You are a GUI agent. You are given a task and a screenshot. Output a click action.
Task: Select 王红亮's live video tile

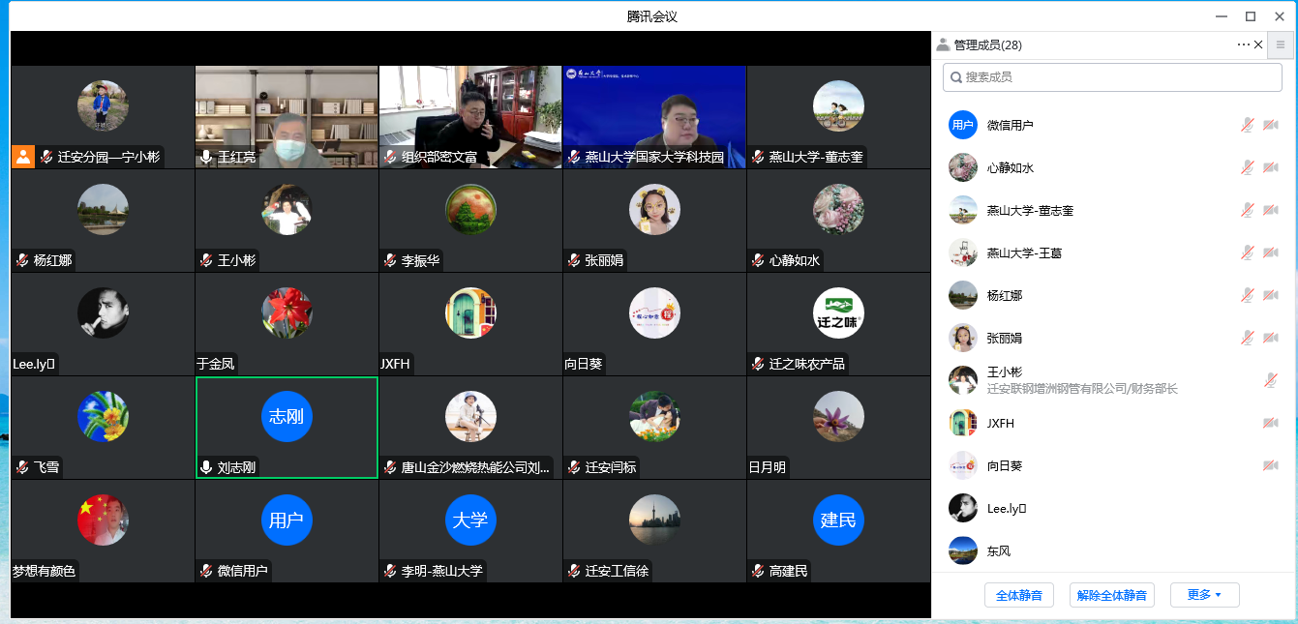(287, 117)
